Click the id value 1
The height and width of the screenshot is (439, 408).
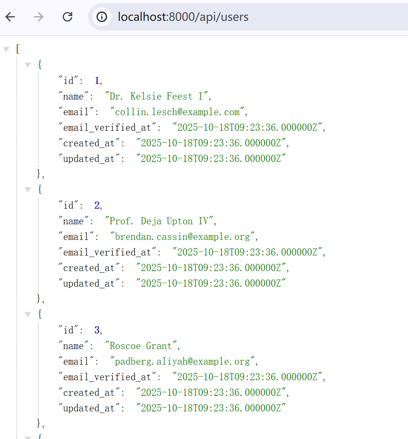point(97,81)
